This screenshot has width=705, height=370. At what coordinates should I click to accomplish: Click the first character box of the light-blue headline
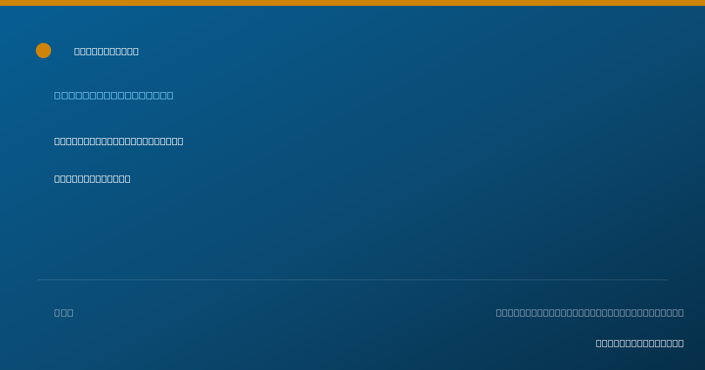point(58,95)
